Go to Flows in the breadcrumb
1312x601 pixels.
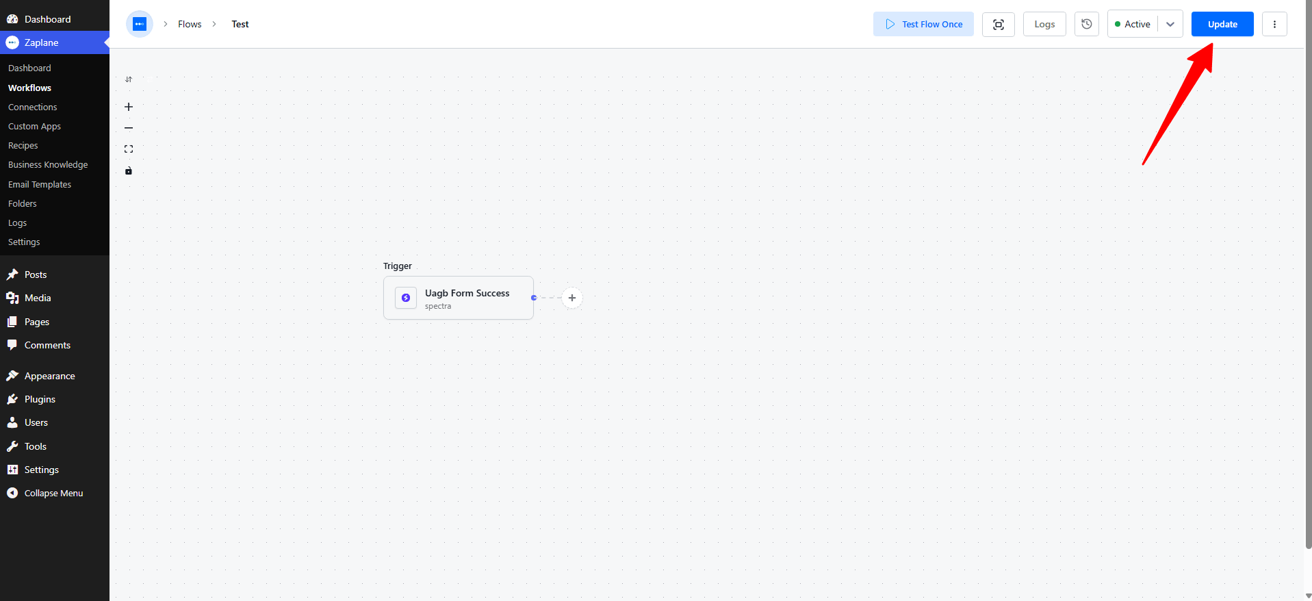tap(190, 24)
